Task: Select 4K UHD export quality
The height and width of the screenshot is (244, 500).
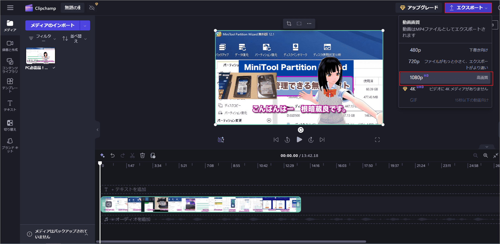Action: [445, 89]
